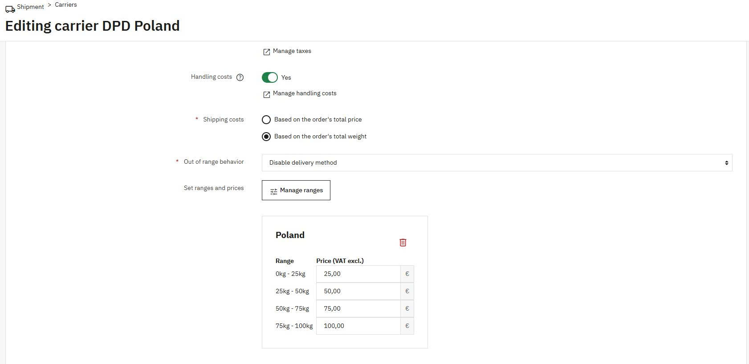
Task: Go to Carriers in the breadcrumb
Action: [x=66, y=4]
